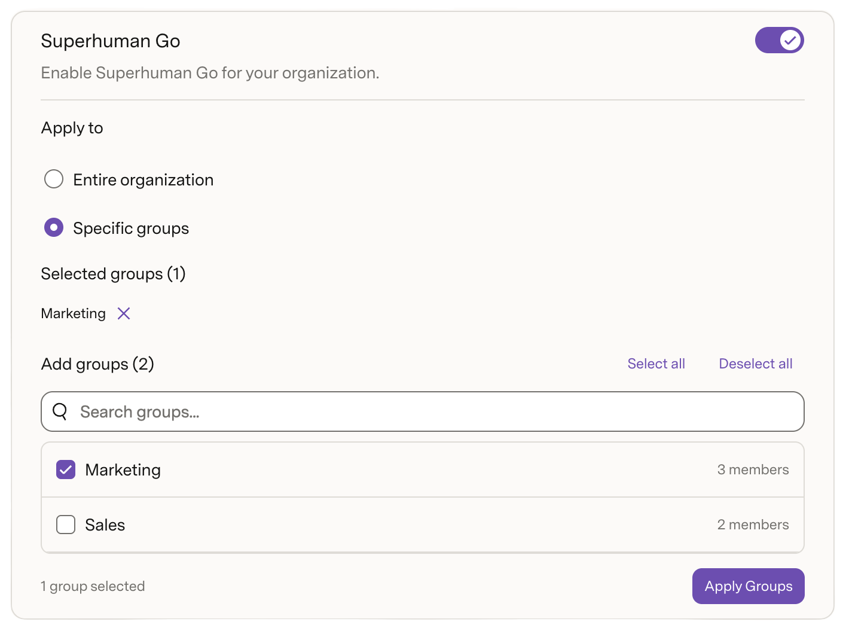
Task: Click the Specific groups option label
Action: [131, 228]
